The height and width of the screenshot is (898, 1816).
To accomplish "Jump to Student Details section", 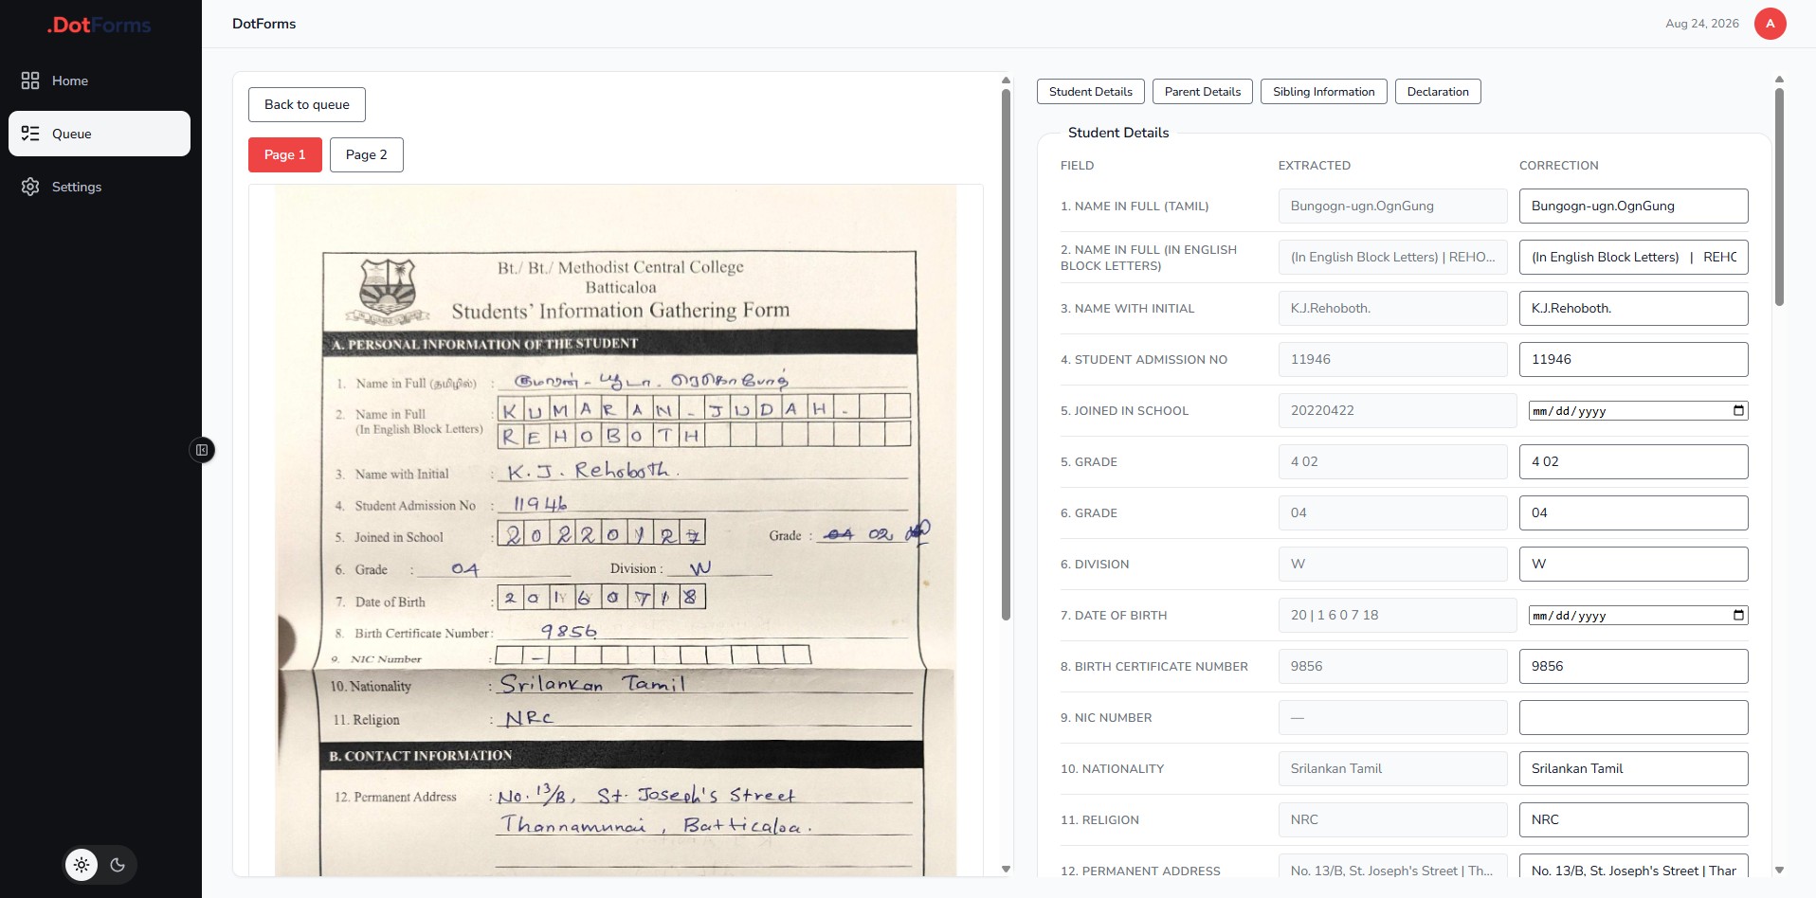I will [x=1091, y=92].
